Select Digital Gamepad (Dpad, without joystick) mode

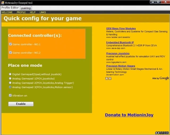[10, 74]
